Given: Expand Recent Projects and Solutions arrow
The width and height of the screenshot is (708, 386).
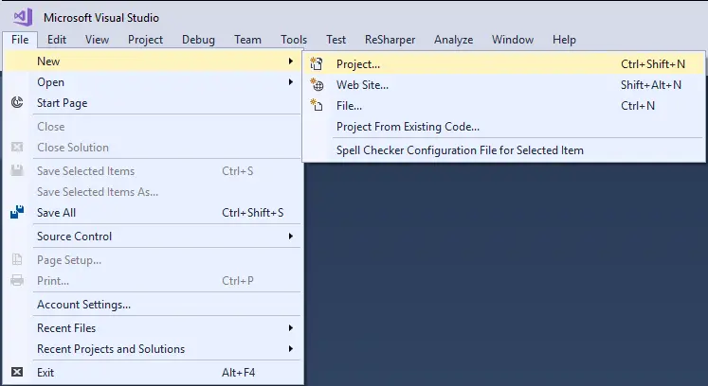Looking at the screenshot, I should (291, 348).
